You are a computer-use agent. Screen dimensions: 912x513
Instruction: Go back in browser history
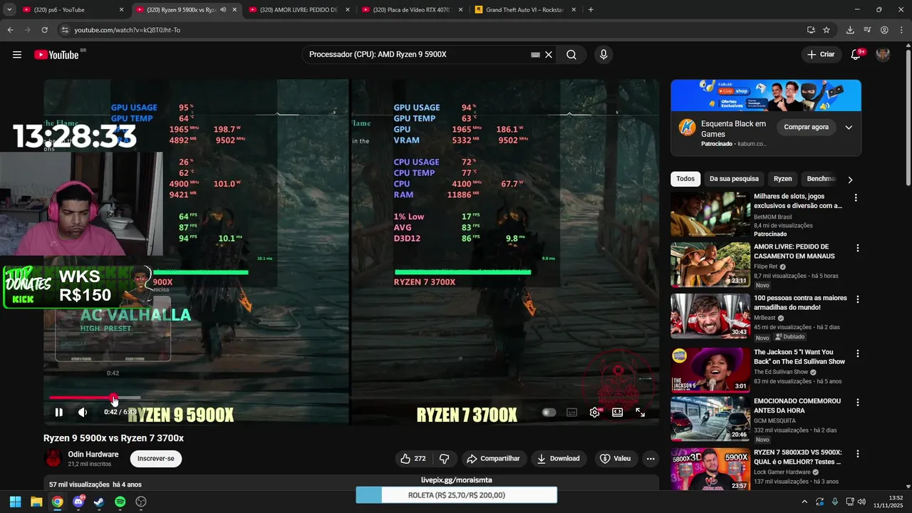(10, 30)
